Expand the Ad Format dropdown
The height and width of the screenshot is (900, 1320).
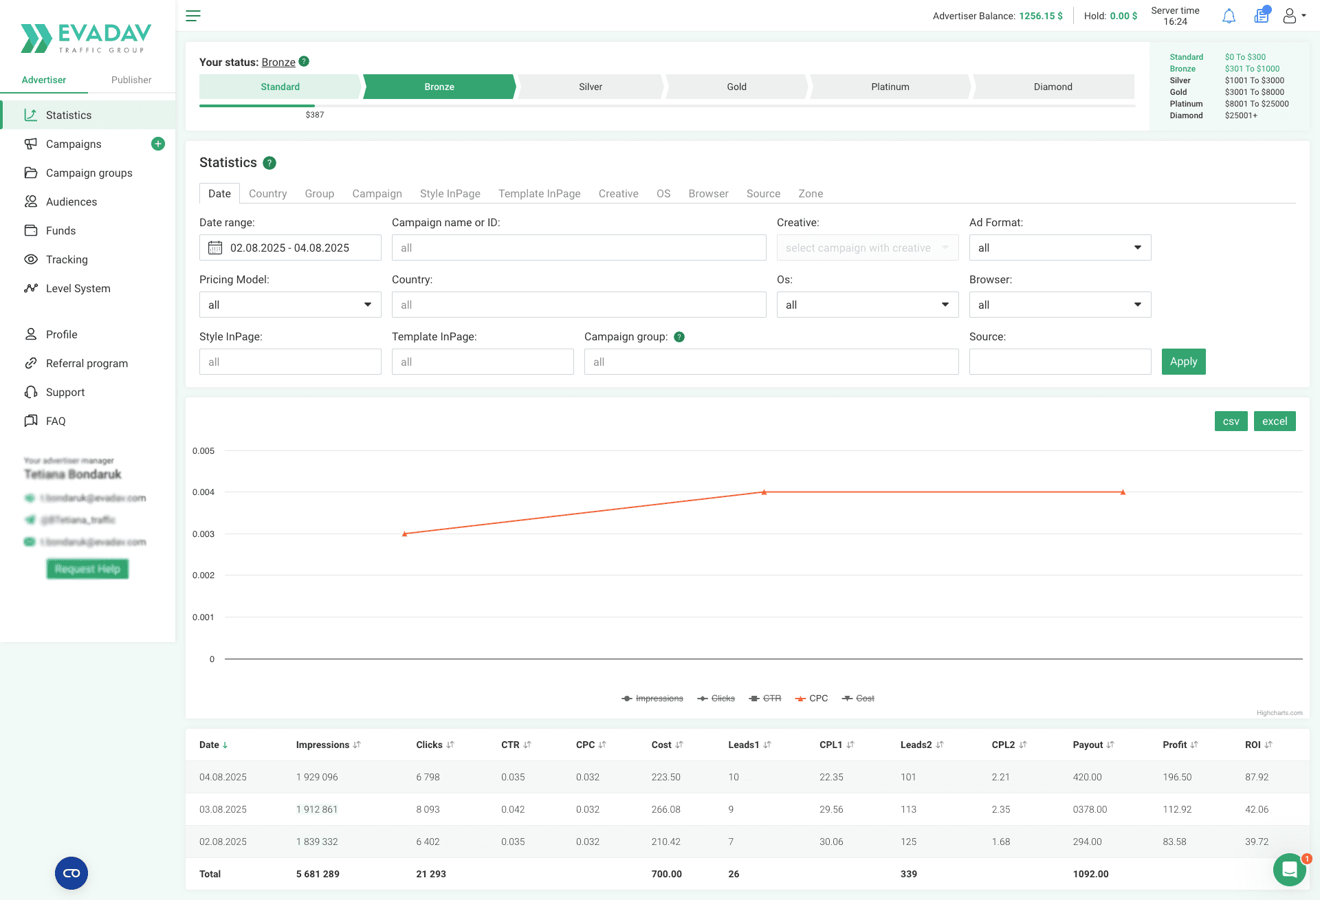(x=1060, y=248)
